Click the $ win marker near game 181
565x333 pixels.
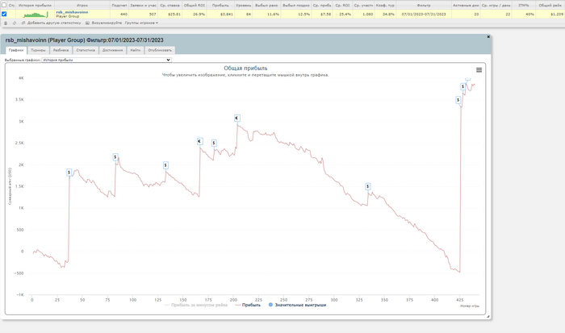pyautogui.click(x=214, y=144)
